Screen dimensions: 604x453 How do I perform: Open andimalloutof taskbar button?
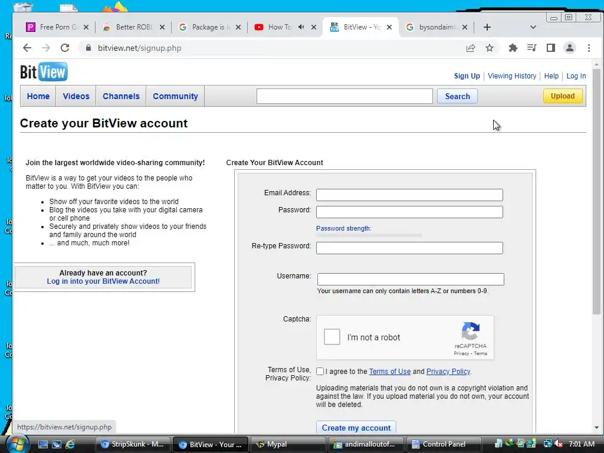pyautogui.click(x=366, y=444)
